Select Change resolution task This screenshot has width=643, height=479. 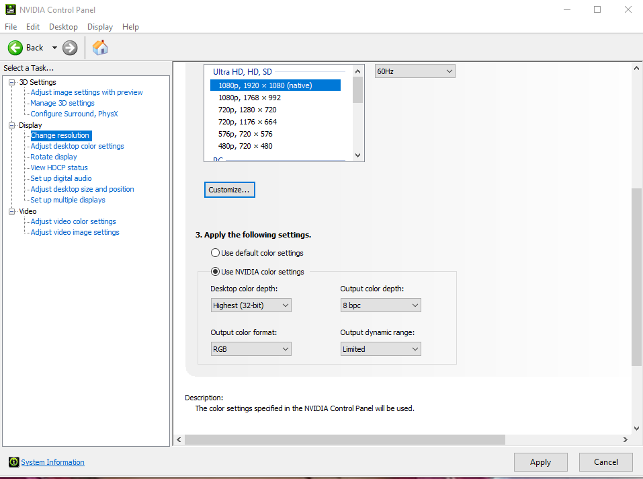tap(60, 135)
